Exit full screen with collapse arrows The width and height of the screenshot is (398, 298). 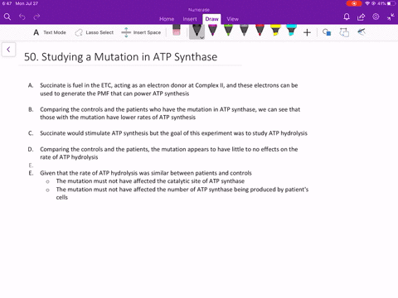click(x=391, y=17)
